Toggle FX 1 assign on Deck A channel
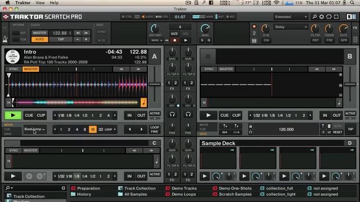Screen dimensions: 360x202 (169, 83)
